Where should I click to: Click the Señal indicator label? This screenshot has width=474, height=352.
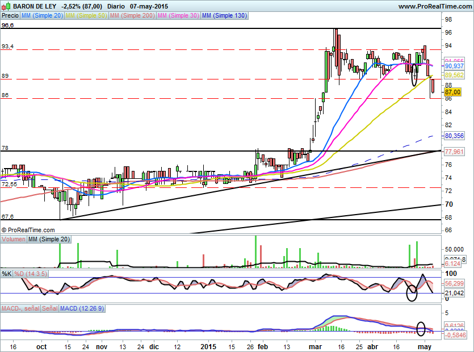(49, 308)
